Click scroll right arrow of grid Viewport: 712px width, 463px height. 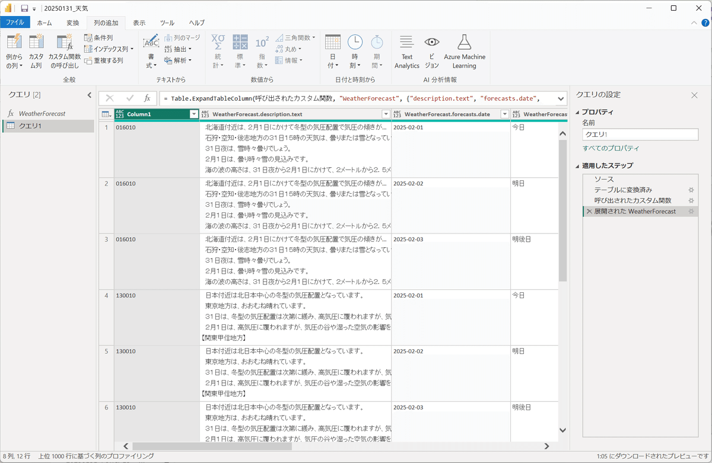pyautogui.click(x=547, y=446)
